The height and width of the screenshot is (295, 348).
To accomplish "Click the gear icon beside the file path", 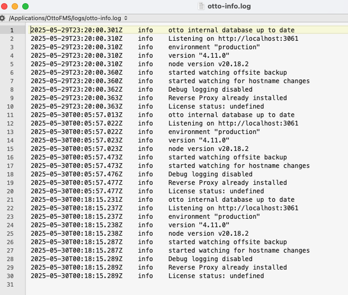I will coord(3,18).
